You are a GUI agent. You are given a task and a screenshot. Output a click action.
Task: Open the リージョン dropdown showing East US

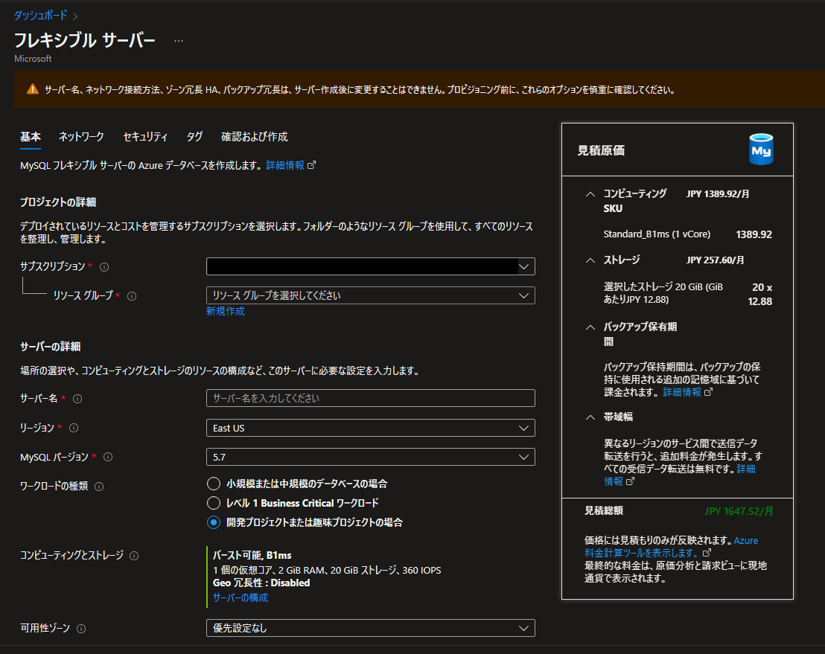[370, 428]
